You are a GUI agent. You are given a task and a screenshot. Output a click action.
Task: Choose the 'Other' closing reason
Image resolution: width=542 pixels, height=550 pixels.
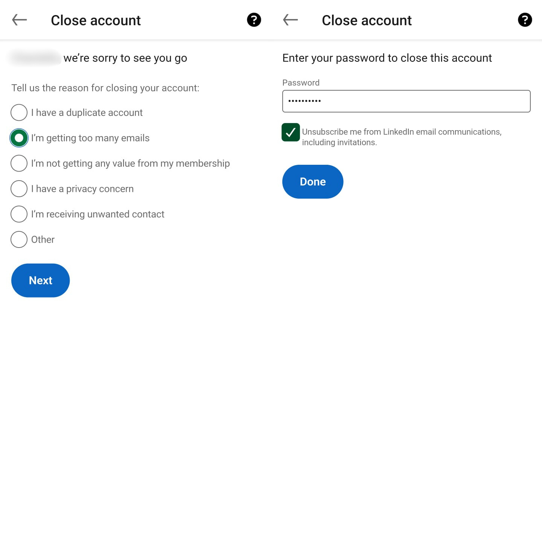coord(19,239)
